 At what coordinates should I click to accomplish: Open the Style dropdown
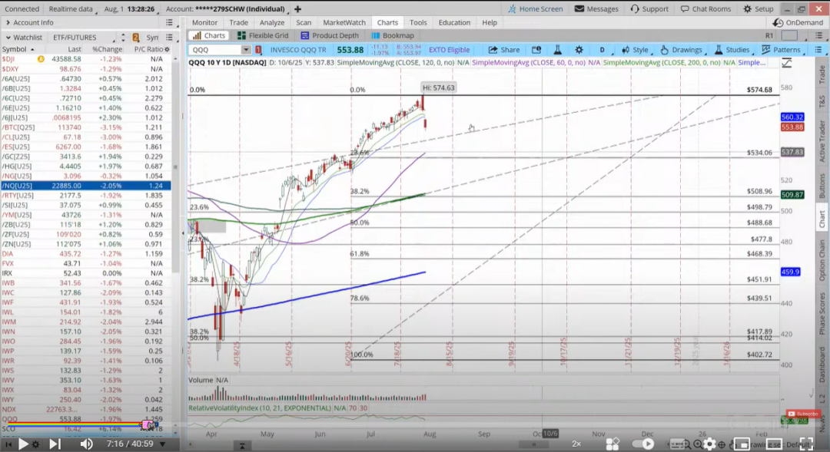[635, 50]
